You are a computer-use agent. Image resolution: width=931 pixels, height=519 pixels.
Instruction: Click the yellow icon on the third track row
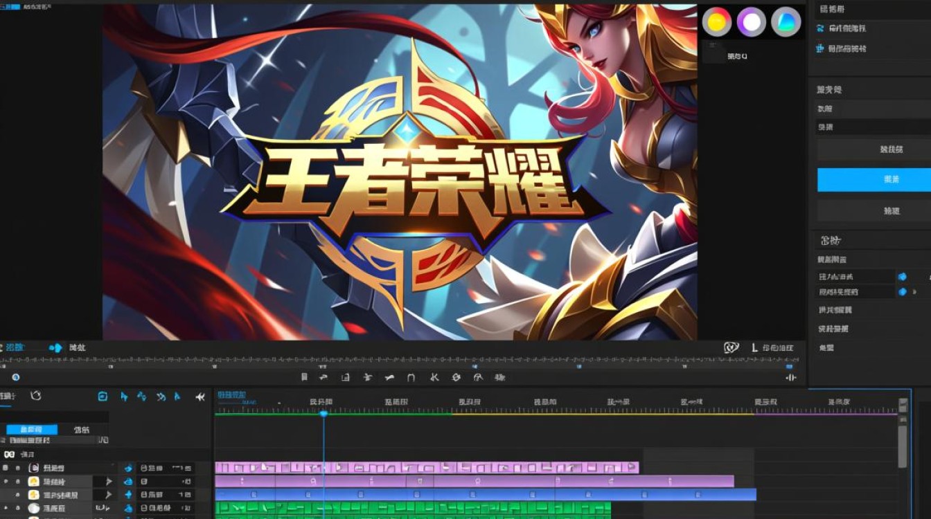click(33, 495)
